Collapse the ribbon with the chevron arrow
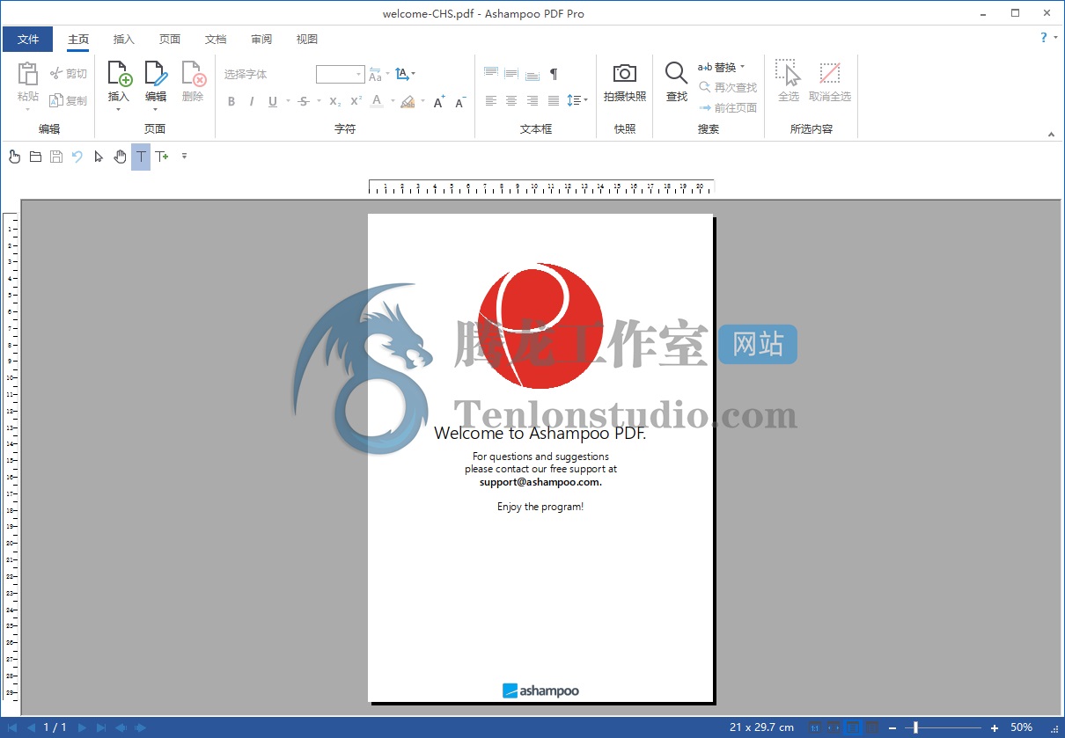This screenshot has width=1065, height=738. (1051, 134)
